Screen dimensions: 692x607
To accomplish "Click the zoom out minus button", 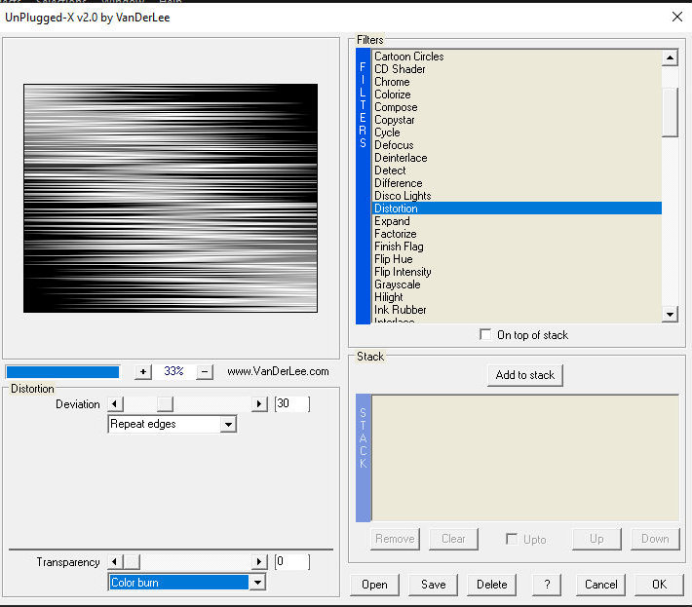I will point(205,371).
